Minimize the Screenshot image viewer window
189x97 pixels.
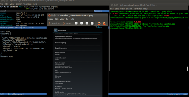point(52,15)
